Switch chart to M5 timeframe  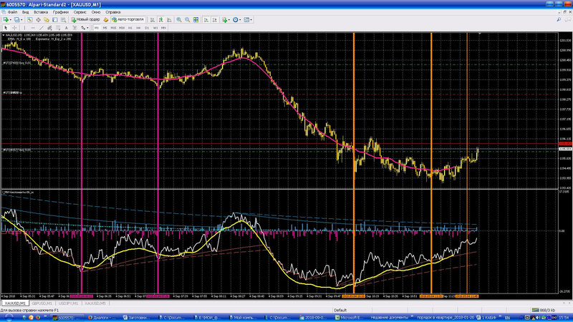pyautogui.click(x=105, y=27)
